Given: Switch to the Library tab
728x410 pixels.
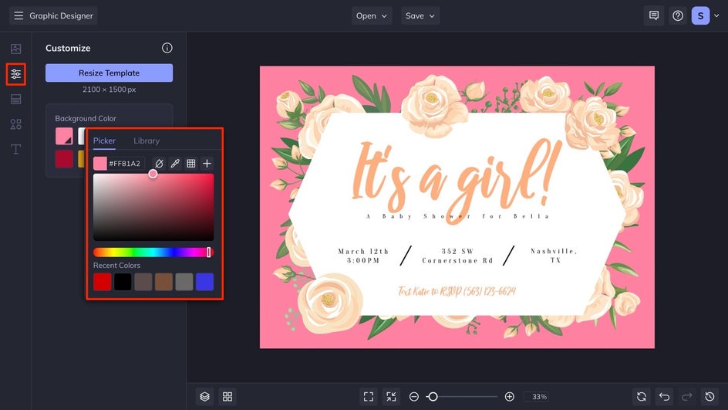Looking at the screenshot, I should [x=147, y=141].
